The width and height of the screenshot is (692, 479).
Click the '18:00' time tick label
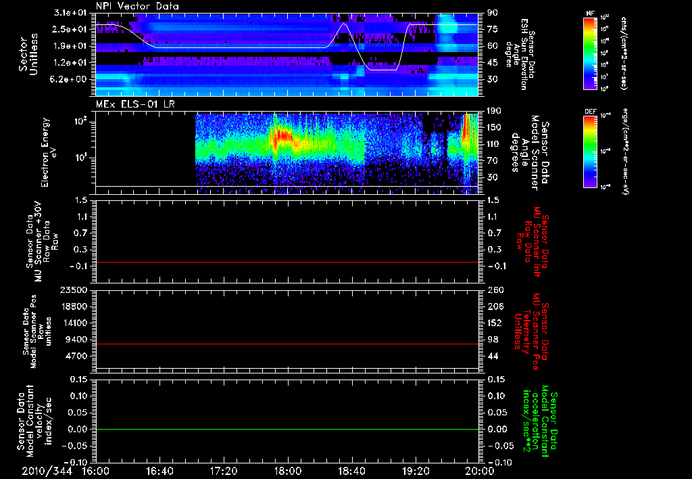(x=288, y=471)
